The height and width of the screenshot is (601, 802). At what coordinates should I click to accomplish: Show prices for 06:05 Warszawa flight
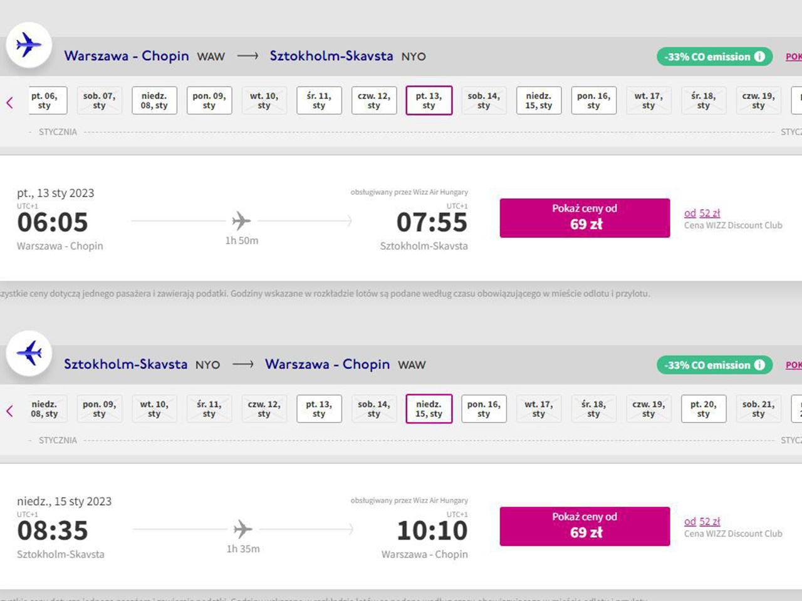(x=585, y=218)
